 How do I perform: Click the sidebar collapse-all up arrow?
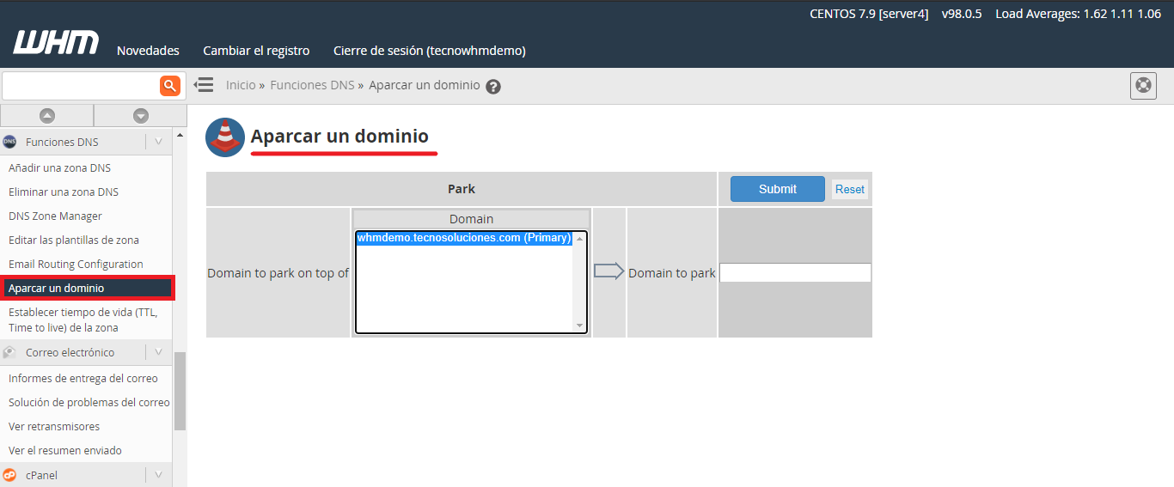[x=46, y=115]
